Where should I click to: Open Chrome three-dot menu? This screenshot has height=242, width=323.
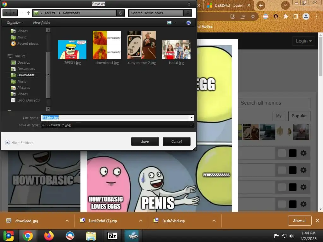[x=316, y=16]
